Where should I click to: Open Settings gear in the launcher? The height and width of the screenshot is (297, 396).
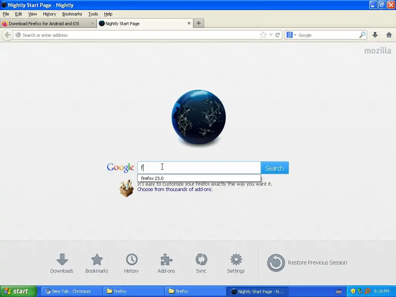tap(236, 264)
